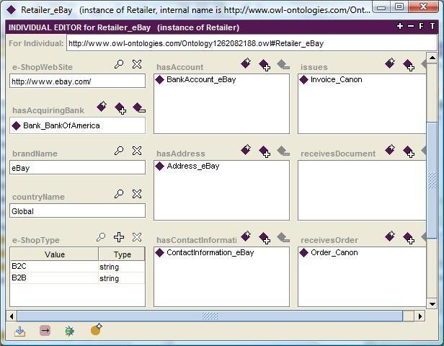Click the horizontal scrollbar right arrow
The width and height of the screenshot is (444, 346).
[x=420, y=316]
